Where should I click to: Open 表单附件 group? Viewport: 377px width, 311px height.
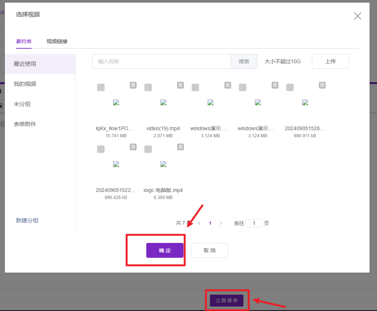25,124
